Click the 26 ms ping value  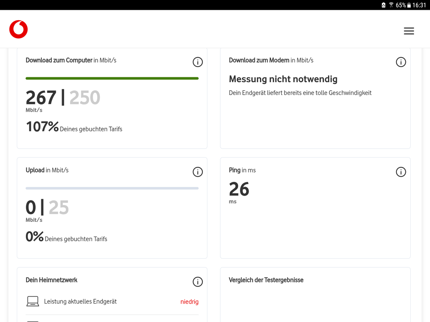(x=239, y=190)
